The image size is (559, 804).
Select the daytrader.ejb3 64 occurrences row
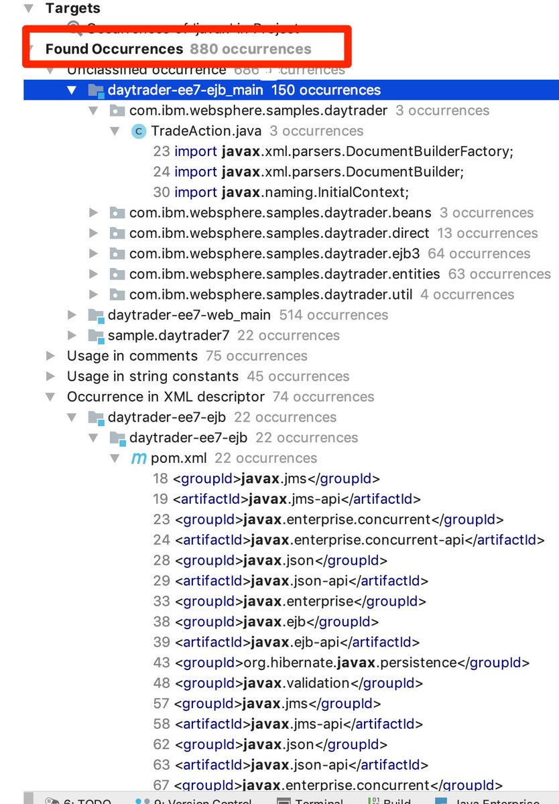(x=330, y=254)
